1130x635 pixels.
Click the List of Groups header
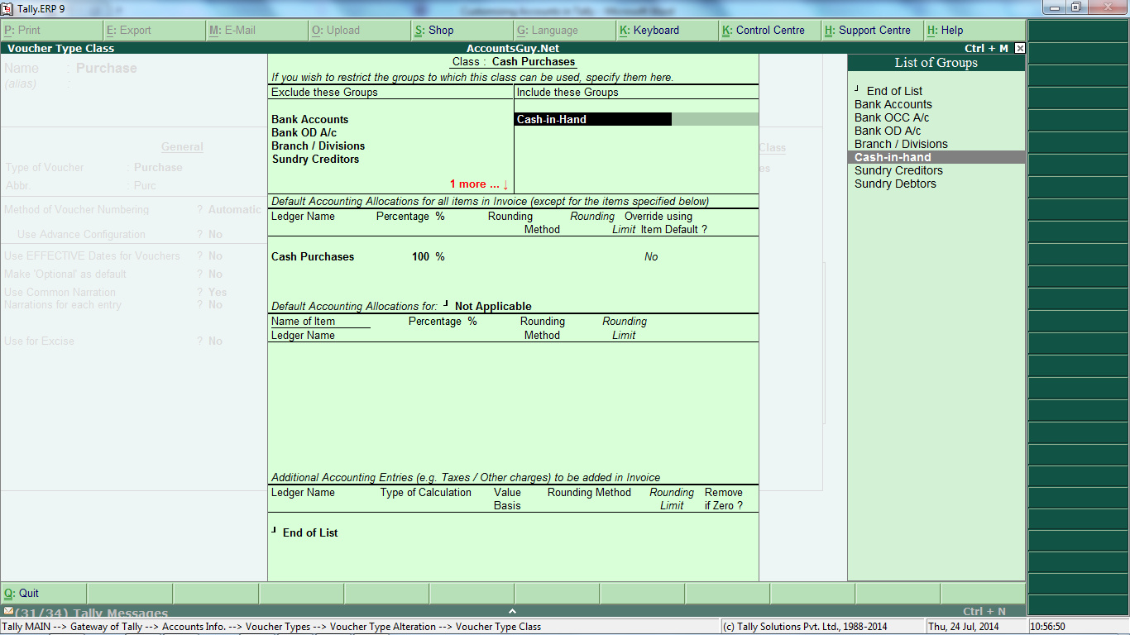[936, 63]
